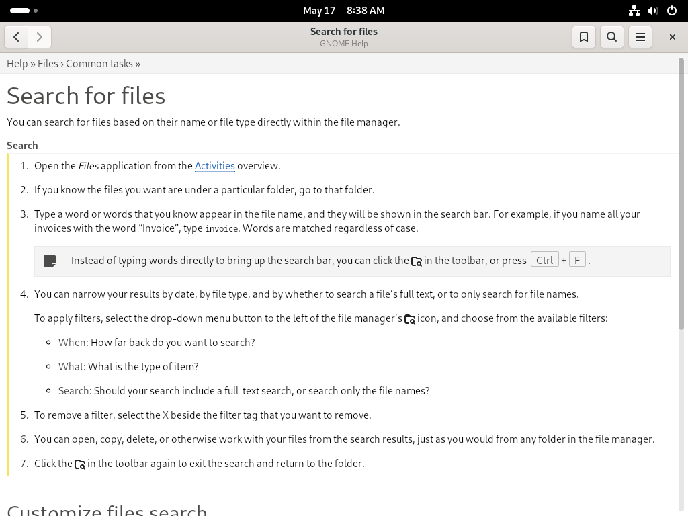Open the hamburger main menu

click(640, 37)
